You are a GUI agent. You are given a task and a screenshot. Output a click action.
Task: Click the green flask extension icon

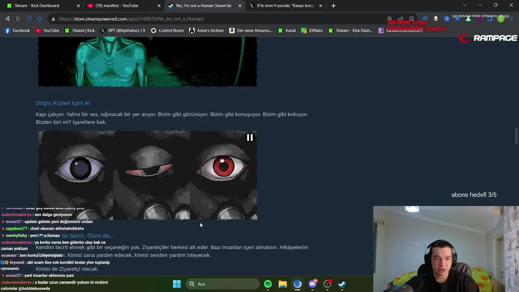pos(468,19)
